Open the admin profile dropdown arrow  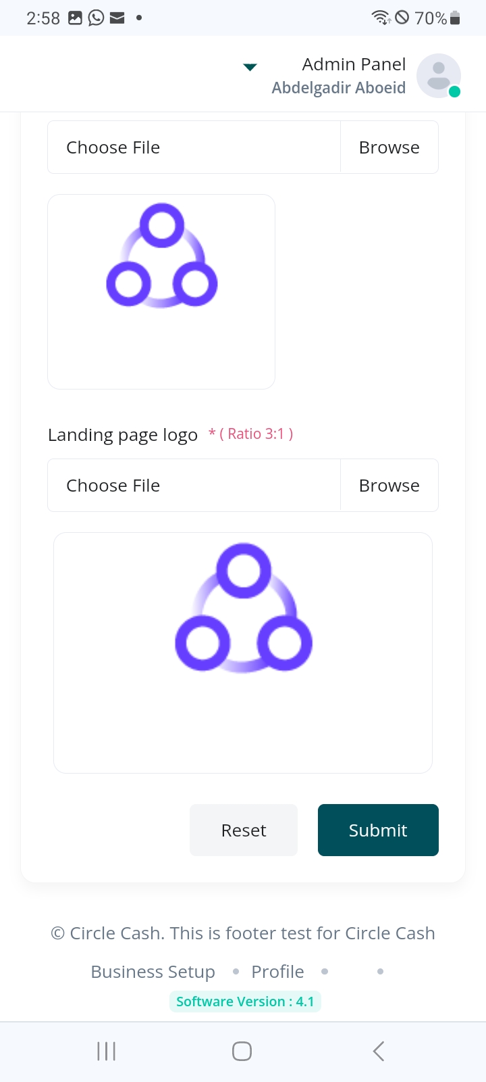click(250, 67)
